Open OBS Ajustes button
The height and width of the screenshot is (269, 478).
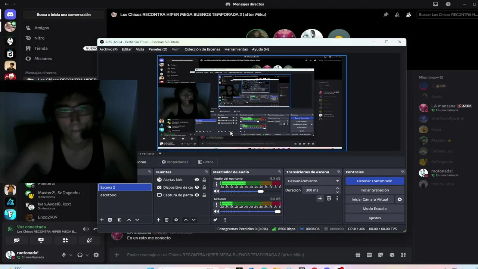(x=375, y=218)
